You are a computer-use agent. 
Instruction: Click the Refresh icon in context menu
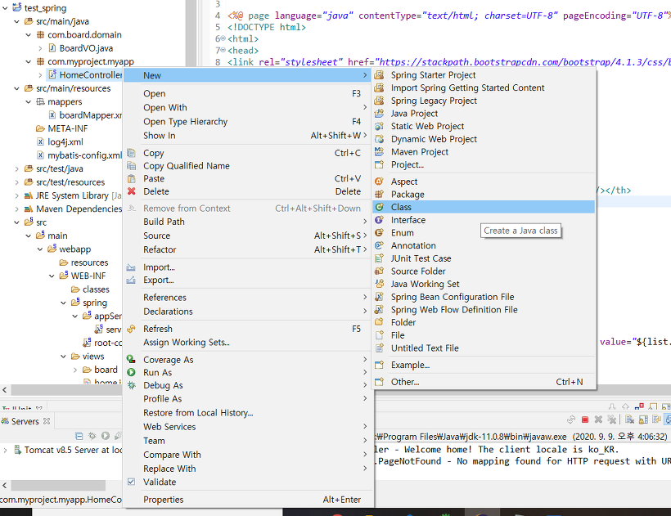(x=132, y=329)
